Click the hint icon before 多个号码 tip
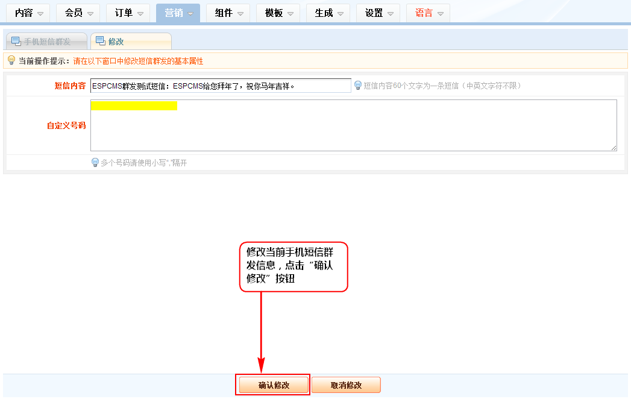 [x=95, y=163]
